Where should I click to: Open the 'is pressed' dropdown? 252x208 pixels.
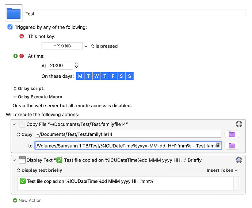pyautogui.click(x=104, y=46)
